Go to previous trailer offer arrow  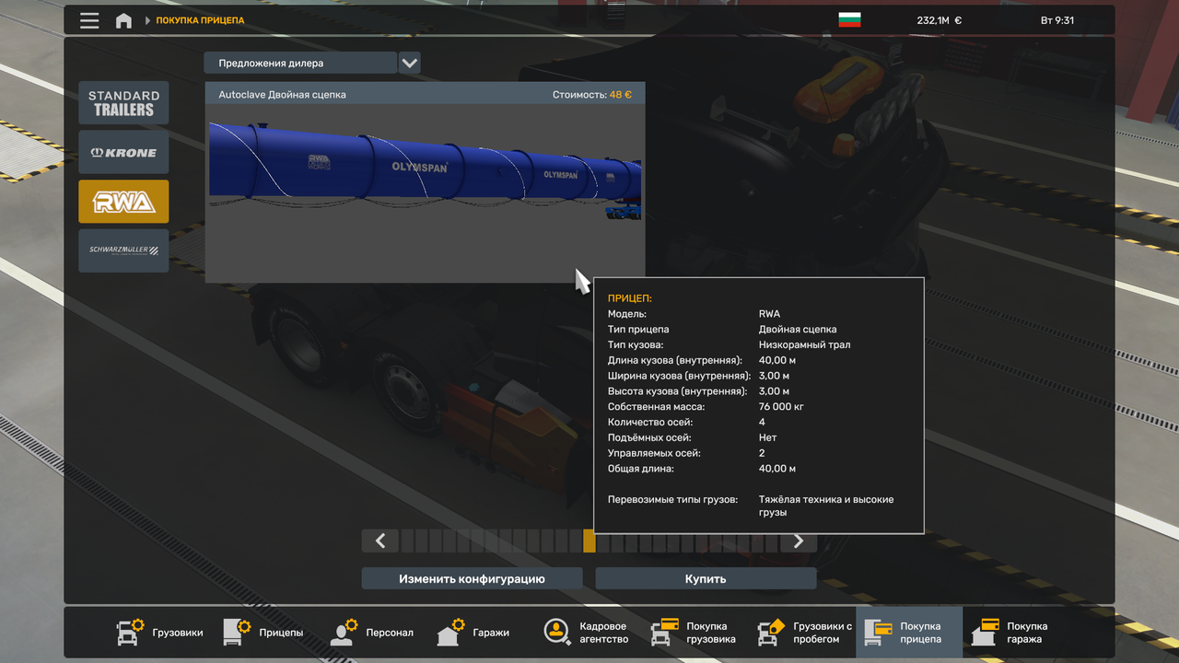click(x=380, y=541)
